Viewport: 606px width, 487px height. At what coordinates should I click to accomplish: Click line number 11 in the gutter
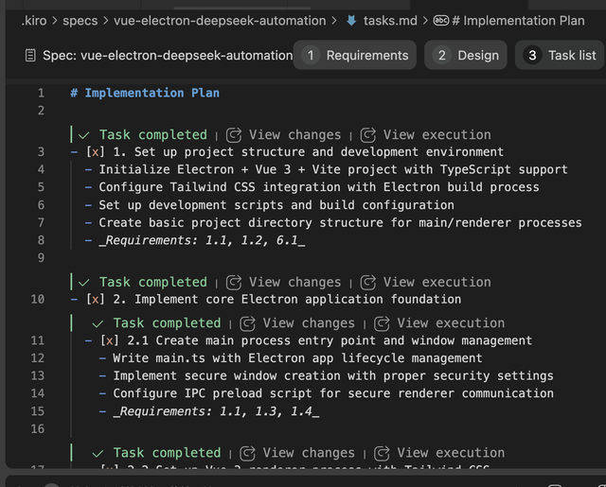click(38, 340)
